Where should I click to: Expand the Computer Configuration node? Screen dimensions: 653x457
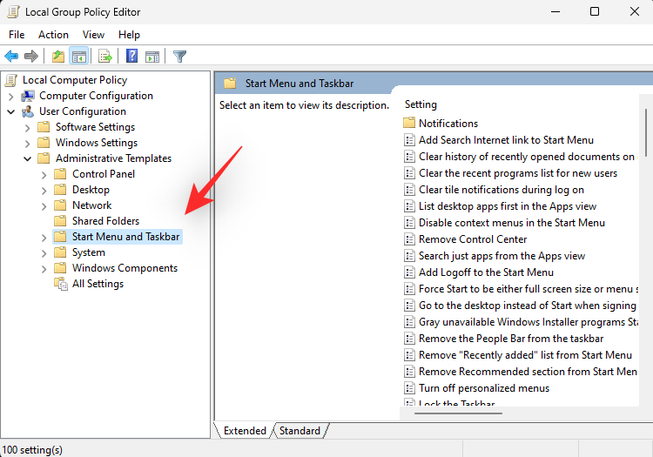tap(11, 97)
